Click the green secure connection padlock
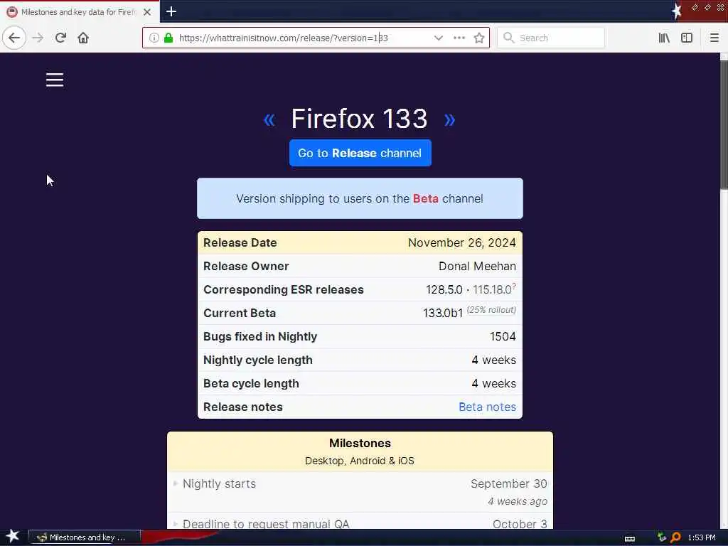728x546 pixels. pos(168,38)
